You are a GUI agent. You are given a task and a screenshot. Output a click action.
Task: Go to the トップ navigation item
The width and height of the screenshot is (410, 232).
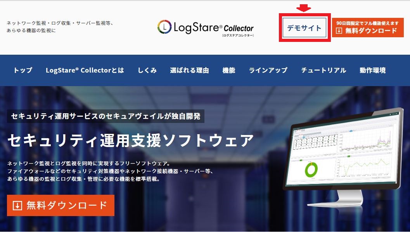click(x=23, y=70)
